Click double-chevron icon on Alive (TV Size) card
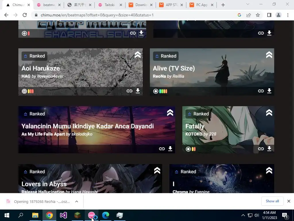The image size is (294, 221). pos(269,55)
